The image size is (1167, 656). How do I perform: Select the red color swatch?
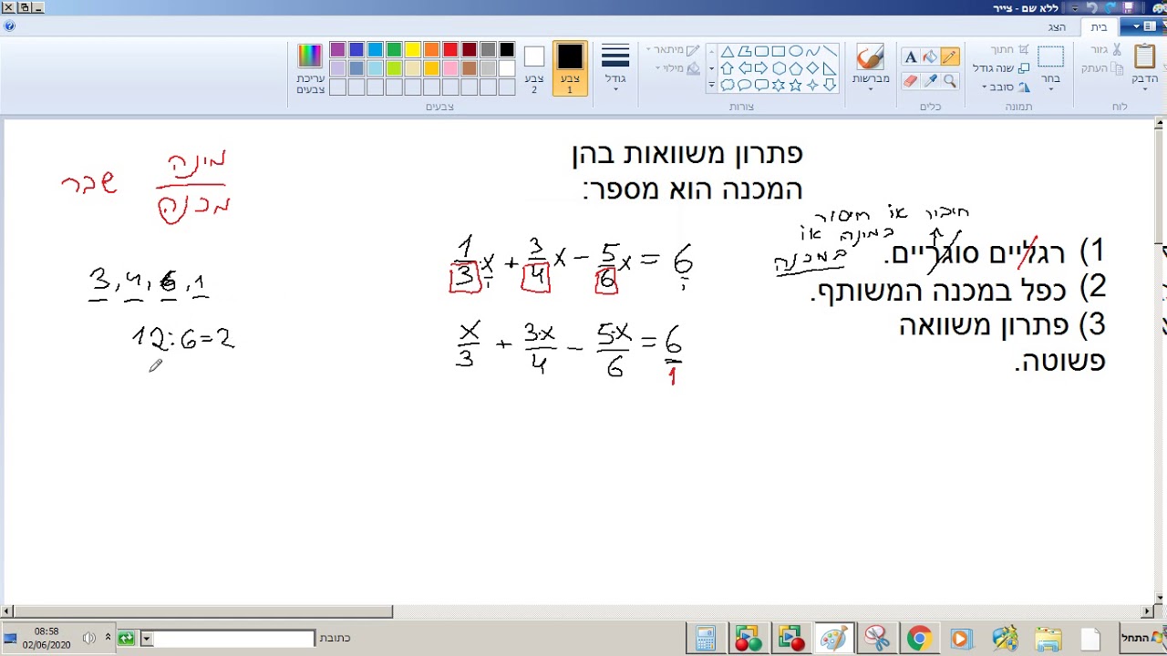(450, 50)
